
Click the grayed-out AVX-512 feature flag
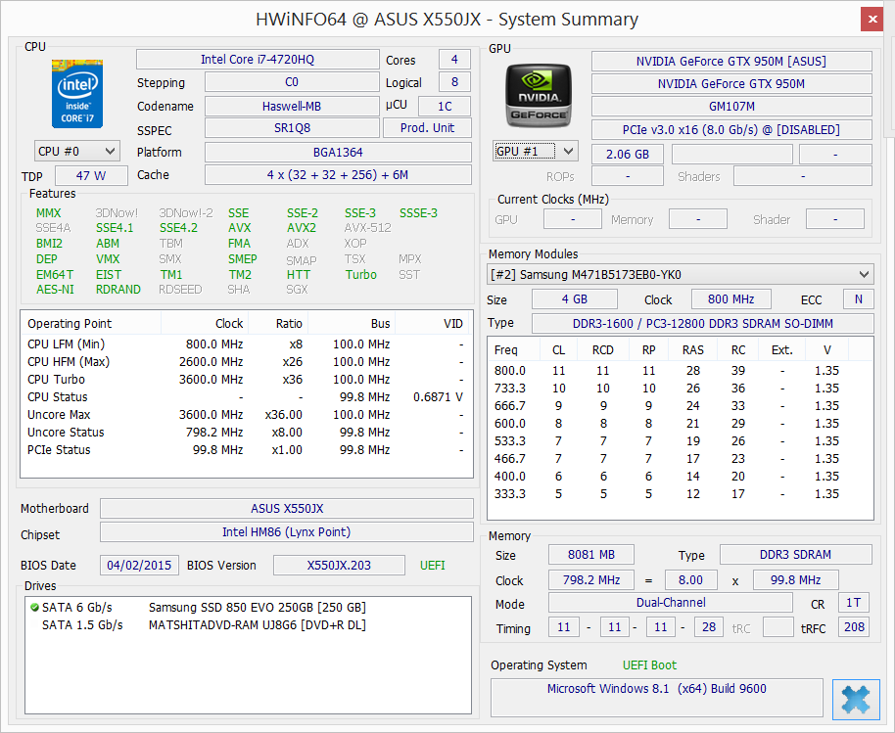pos(367,228)
